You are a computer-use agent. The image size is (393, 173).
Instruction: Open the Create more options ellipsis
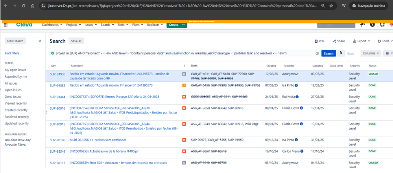pyautogui.click(x=183, y=25)
